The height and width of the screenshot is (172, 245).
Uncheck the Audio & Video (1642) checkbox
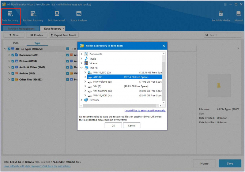point(13,67)
